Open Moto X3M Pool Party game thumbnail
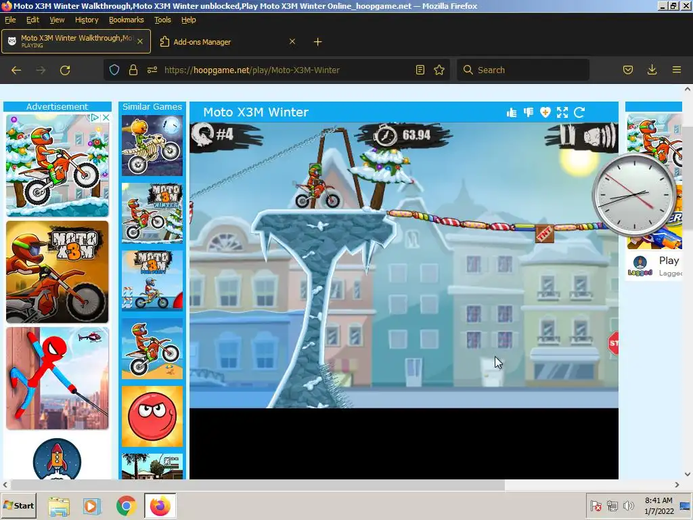 point(152,281)
